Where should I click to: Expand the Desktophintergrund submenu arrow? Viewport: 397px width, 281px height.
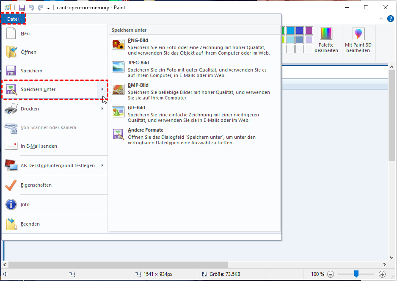coord(102,165)
